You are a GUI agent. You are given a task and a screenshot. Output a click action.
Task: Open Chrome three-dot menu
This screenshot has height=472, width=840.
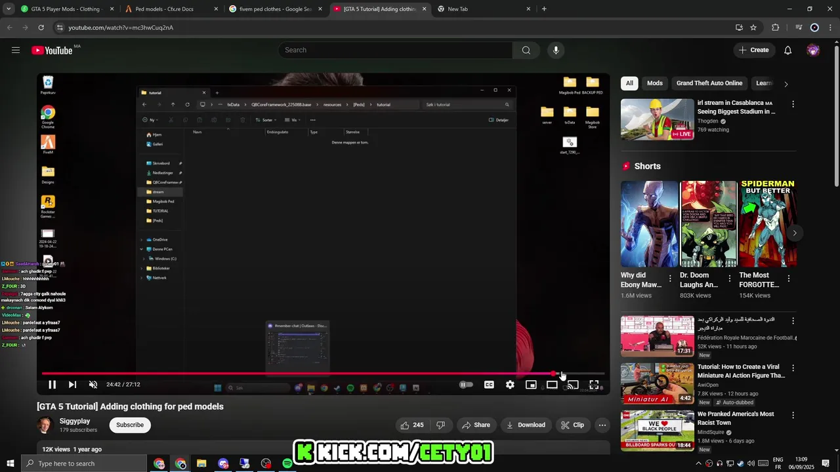(x=830, y=28)
